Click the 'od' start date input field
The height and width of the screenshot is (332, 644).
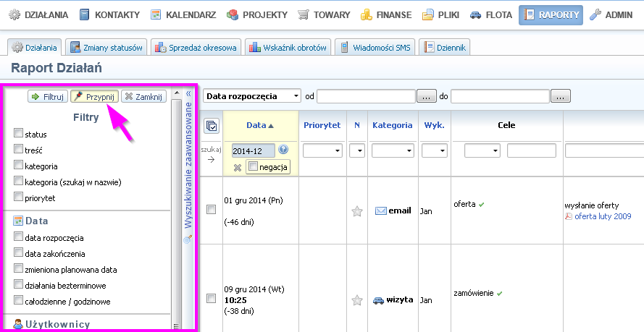click(x=366, y=96)
